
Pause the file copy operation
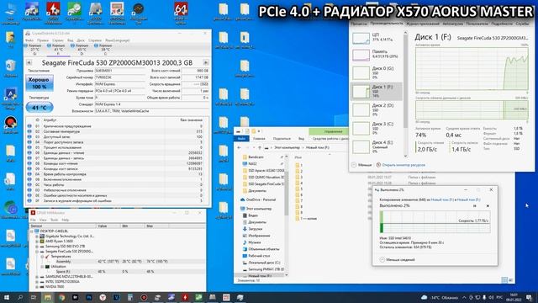(x=475, y=205)
